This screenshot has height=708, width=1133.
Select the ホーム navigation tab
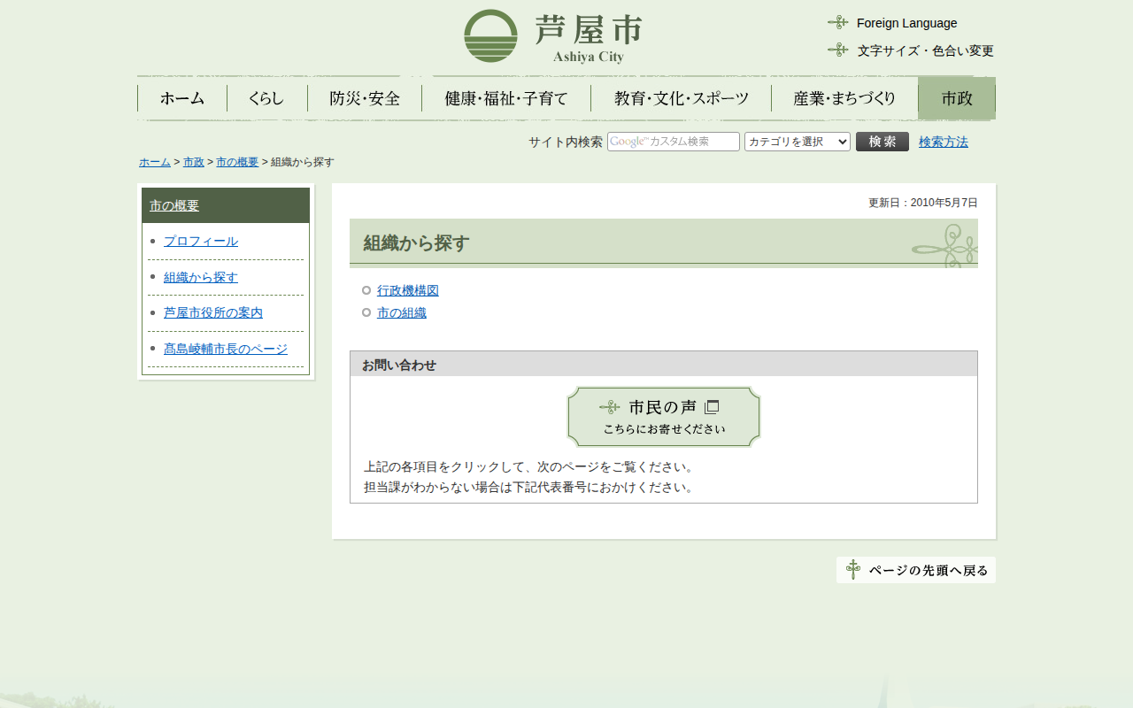(182, 98)
